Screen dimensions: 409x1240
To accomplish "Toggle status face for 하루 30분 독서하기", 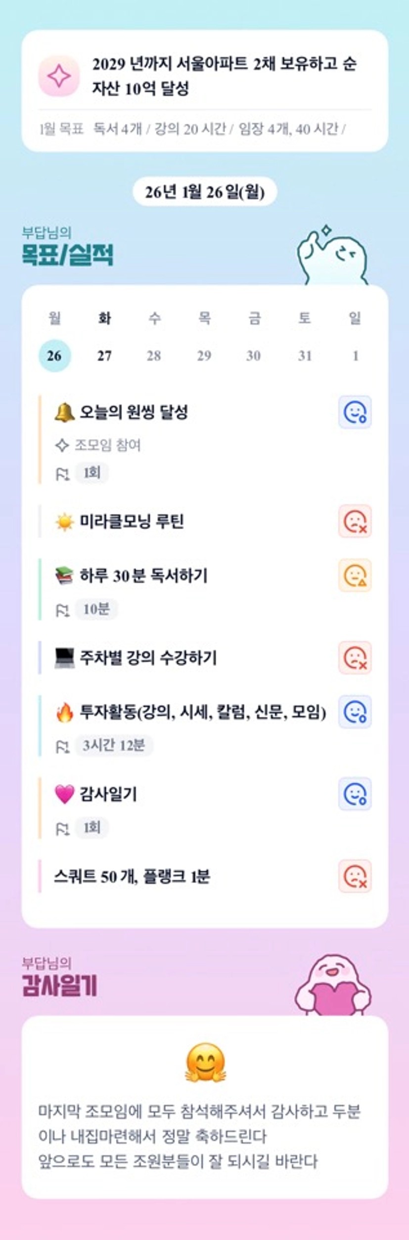I will pyautogui.click(x=355, y=575).
